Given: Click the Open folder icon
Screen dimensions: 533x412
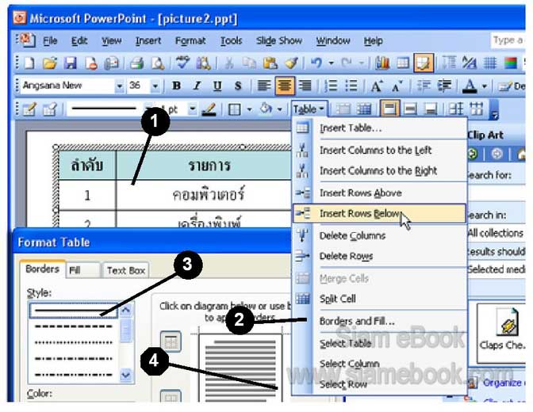Looking at the screenshot, I should 50,63.
